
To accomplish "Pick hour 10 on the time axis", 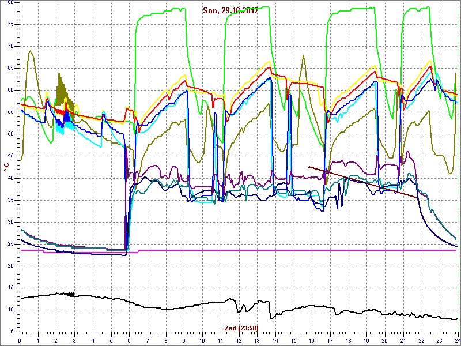I will [202, 341].
